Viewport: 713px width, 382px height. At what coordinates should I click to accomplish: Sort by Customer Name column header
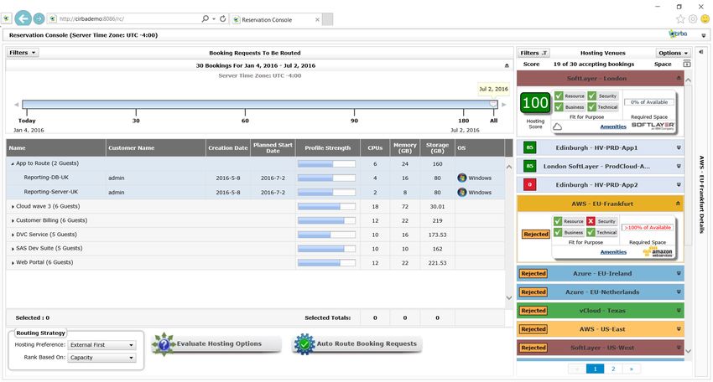tap(155, 148)
